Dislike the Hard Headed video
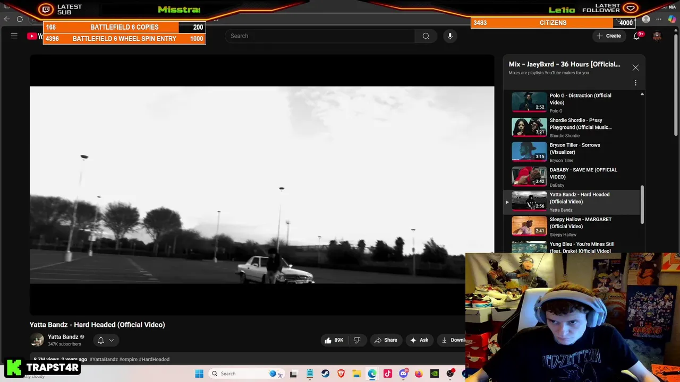 tap(357, 340)
